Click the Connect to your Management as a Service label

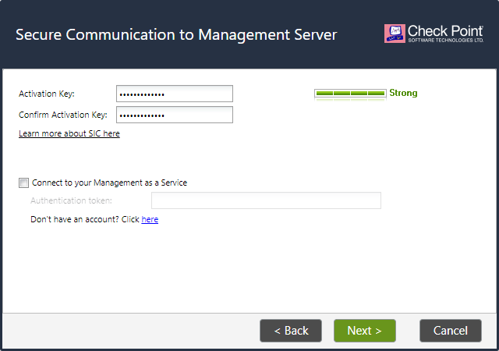[x=109, y=183]
